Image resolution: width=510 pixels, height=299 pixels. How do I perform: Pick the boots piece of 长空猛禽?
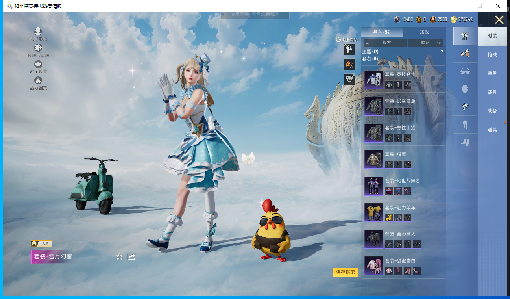408,111
